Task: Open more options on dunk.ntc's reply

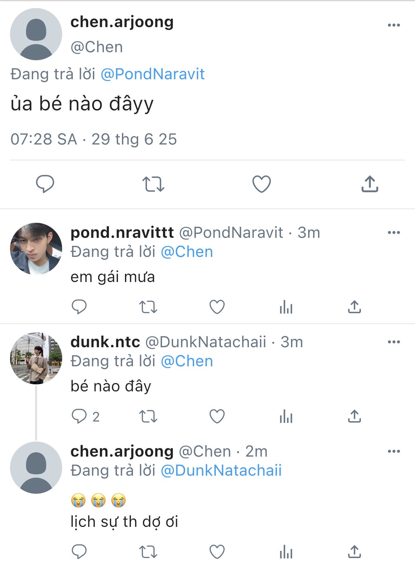Action: coord(394,342)
